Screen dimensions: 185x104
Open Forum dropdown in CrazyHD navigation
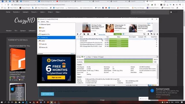(x=34, y=12)
